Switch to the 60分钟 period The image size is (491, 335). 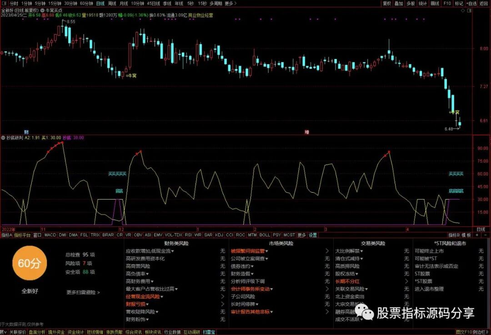(x=86, y=4)
